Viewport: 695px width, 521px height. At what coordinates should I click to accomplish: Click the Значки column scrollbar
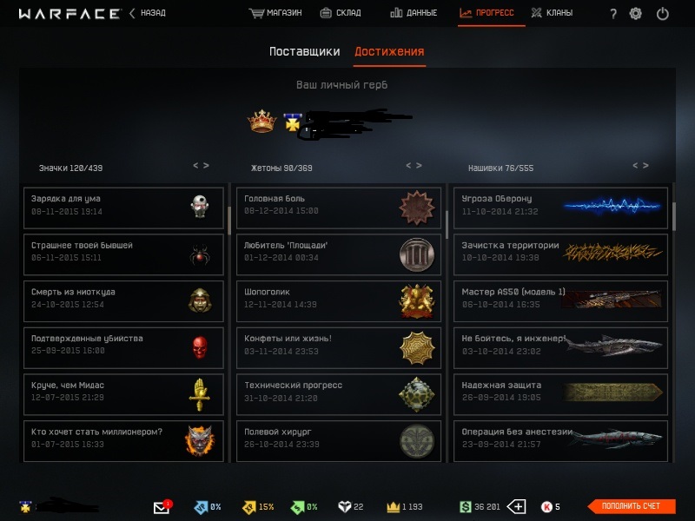tap(229, 221)
